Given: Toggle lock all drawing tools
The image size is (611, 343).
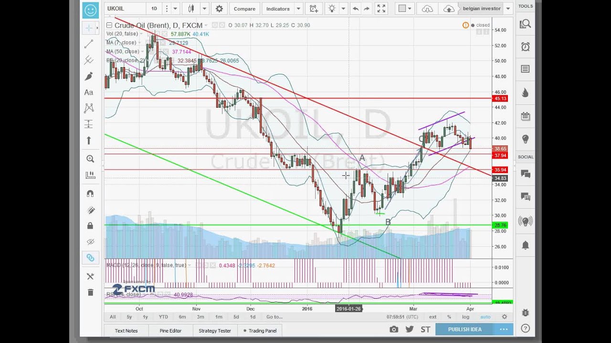Looking at the screenshot, I should tap(90, 226).
